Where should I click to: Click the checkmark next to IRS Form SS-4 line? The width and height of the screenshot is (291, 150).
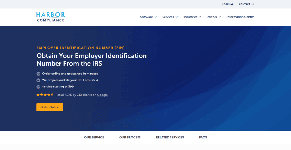(x=38, y=80)
